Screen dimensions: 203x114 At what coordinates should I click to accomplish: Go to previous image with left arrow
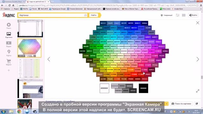tap(49, 59)
